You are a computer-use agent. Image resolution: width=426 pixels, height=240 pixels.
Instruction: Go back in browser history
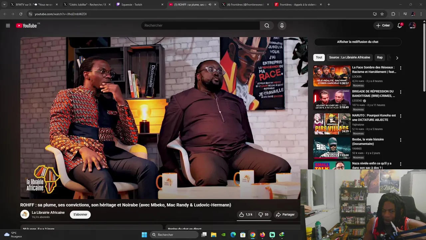pyautogui.click(x=5, y=14)
